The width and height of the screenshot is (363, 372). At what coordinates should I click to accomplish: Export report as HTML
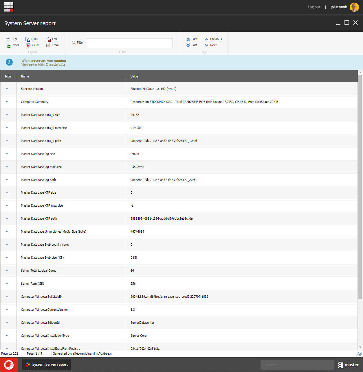32,39
